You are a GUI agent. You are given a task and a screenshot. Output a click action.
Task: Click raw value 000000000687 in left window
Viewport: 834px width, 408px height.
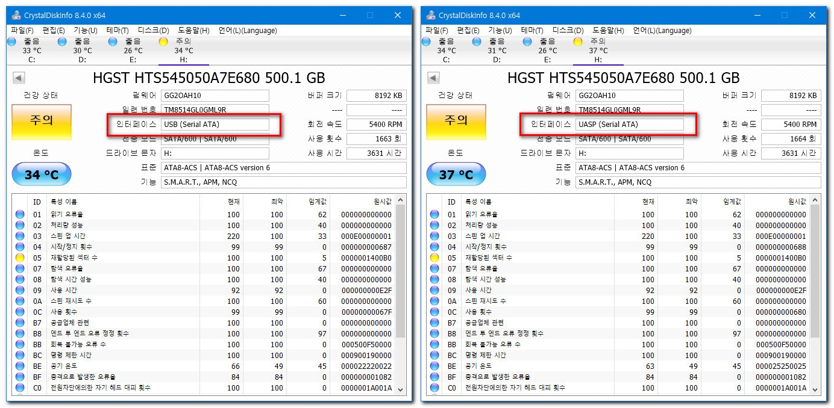(366, 247)
